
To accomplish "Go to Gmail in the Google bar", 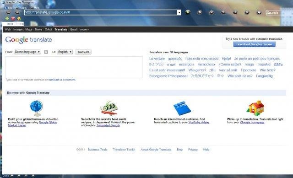I will (x=74, y=29).
